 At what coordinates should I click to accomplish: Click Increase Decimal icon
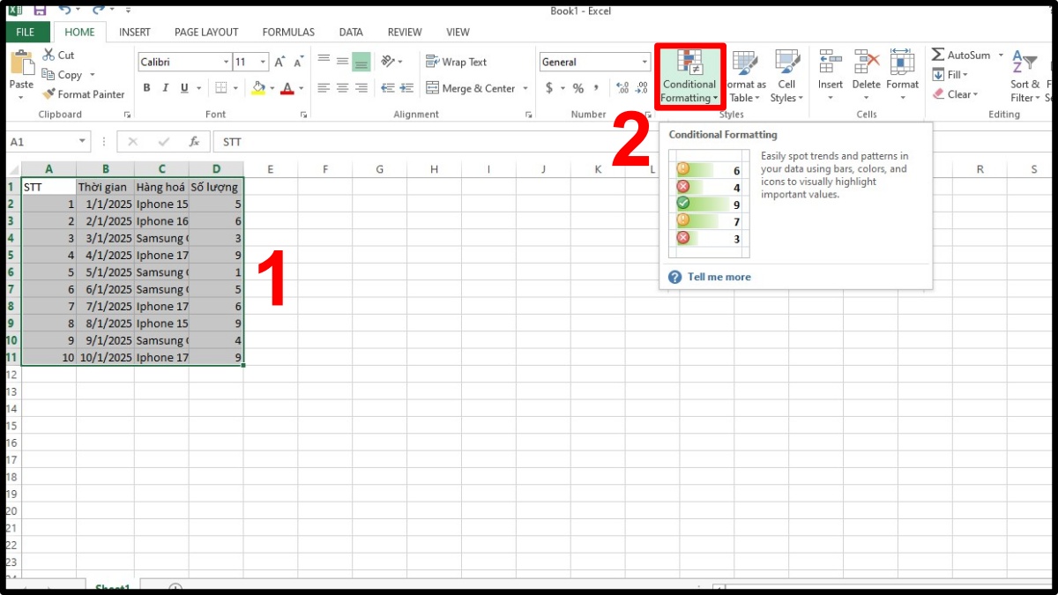click(622, 88)
